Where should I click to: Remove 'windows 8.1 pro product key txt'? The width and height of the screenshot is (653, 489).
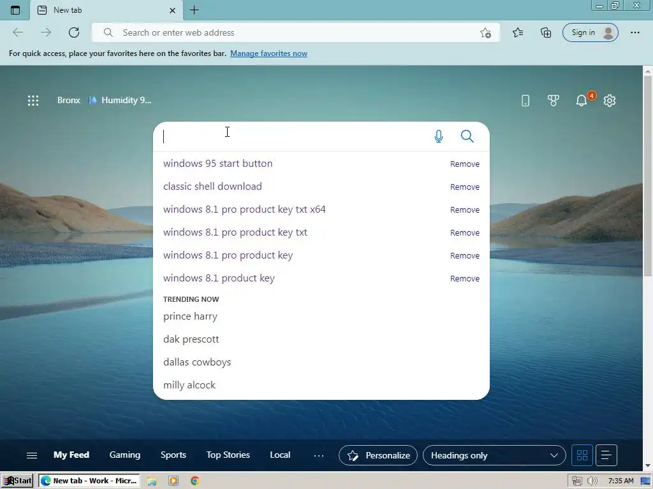pyautogui.click(x=465, y=232)
